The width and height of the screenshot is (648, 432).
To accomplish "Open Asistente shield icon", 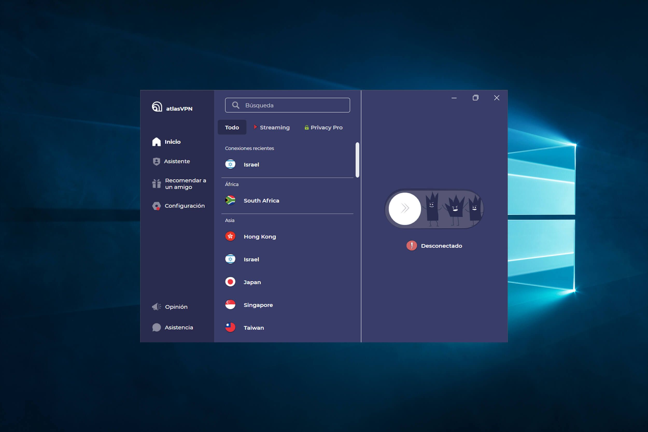I will (x=156, y=161).
